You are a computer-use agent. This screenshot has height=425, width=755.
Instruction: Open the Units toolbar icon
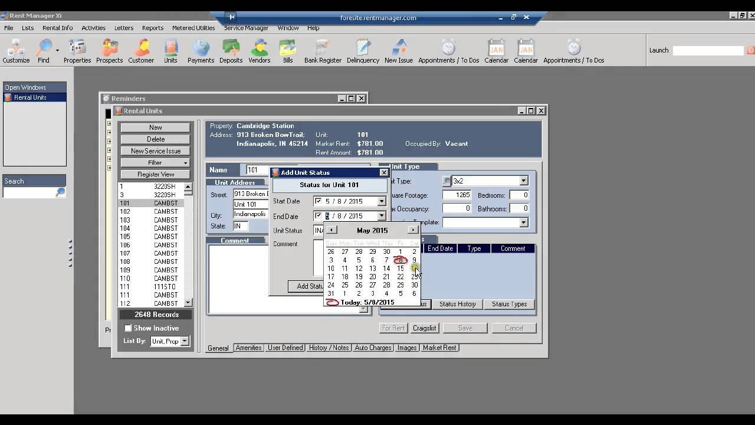point(170,51)
